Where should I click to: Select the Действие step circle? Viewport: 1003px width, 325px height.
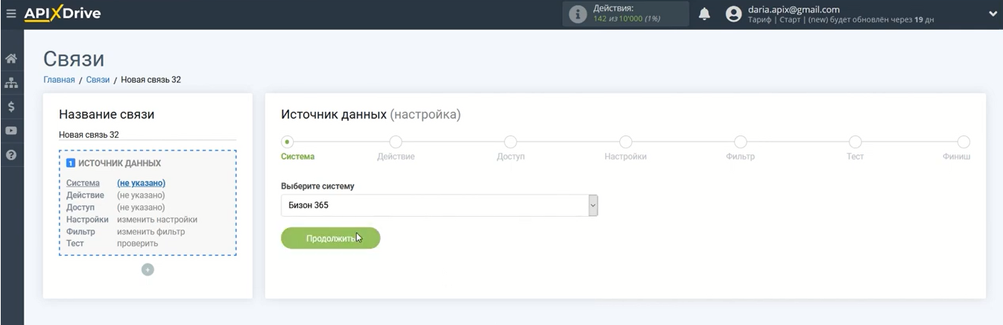396,142
